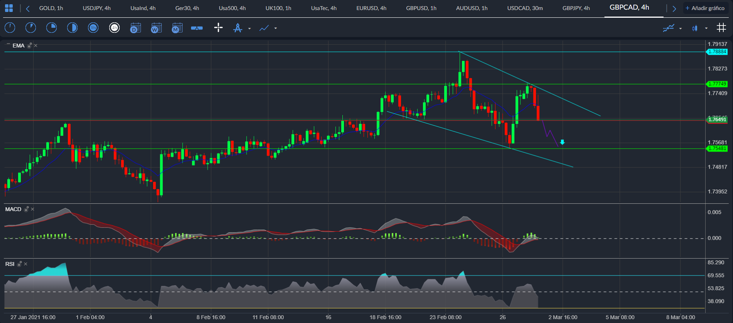Select the monthly timeframe calendar icon
Screen dimensions: 733x323
(177, 28)
